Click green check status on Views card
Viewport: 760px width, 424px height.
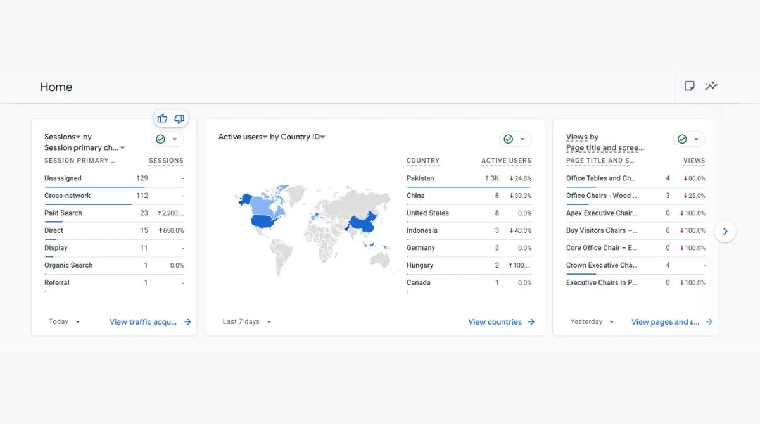[x=682, y=139]
